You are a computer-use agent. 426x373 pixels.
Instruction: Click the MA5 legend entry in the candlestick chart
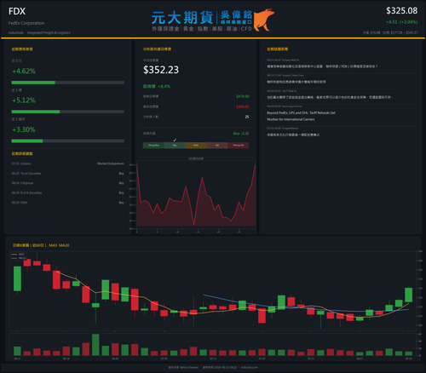pos(18,255)
